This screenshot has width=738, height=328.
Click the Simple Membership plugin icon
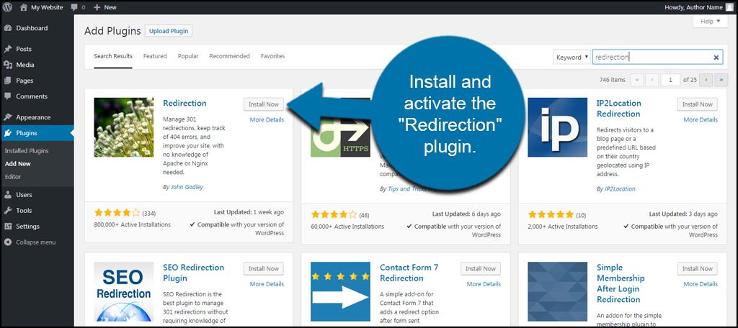tap(557, 291)
